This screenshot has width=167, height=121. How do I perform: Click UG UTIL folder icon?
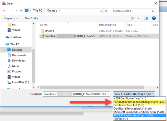click(42, 31)
